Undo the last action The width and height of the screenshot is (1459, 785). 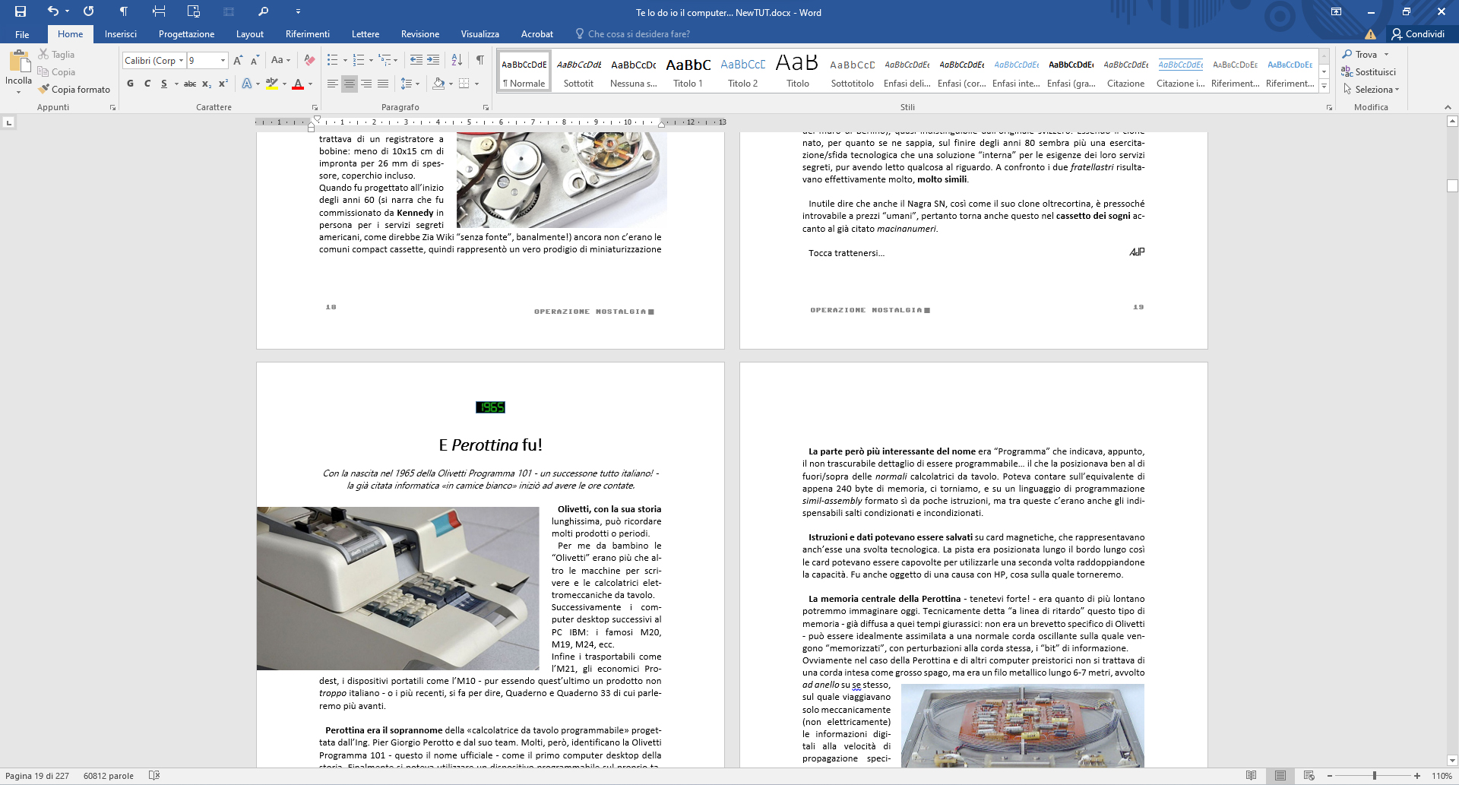[52, 11]
